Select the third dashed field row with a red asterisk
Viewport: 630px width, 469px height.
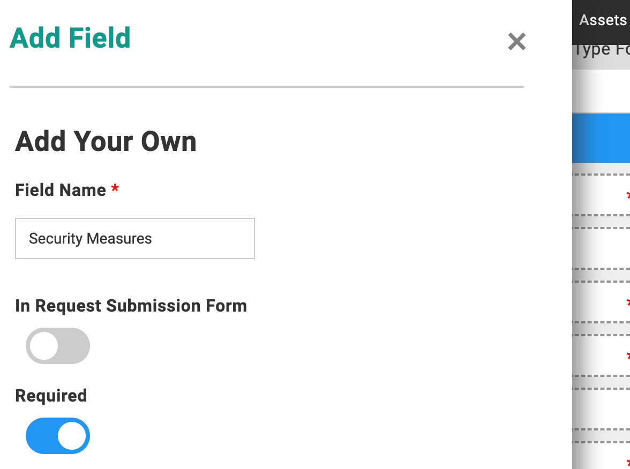pyautogui.click(x=601, y=302)
